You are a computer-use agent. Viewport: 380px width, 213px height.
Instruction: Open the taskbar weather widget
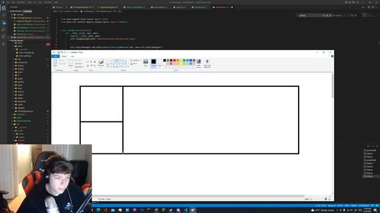click(x=322, y=211)
